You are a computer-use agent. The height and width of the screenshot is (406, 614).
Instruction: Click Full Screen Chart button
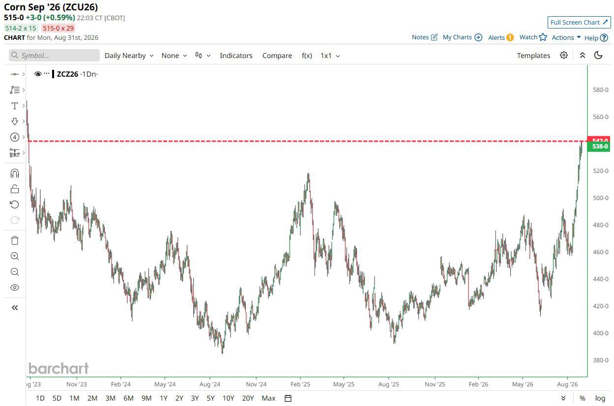tap(579, 22)
